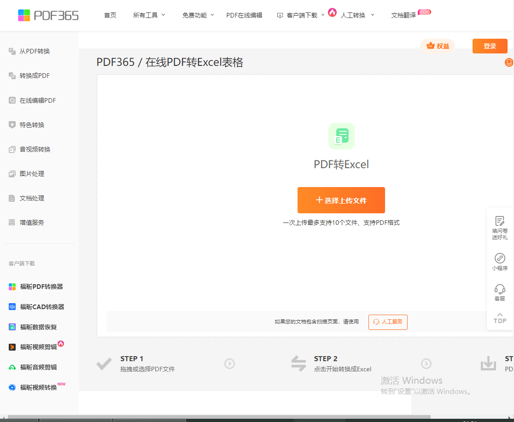Click the arrow circle after STEP 2
Viewport: 514px width, 422px height.
tap(426, 363)
